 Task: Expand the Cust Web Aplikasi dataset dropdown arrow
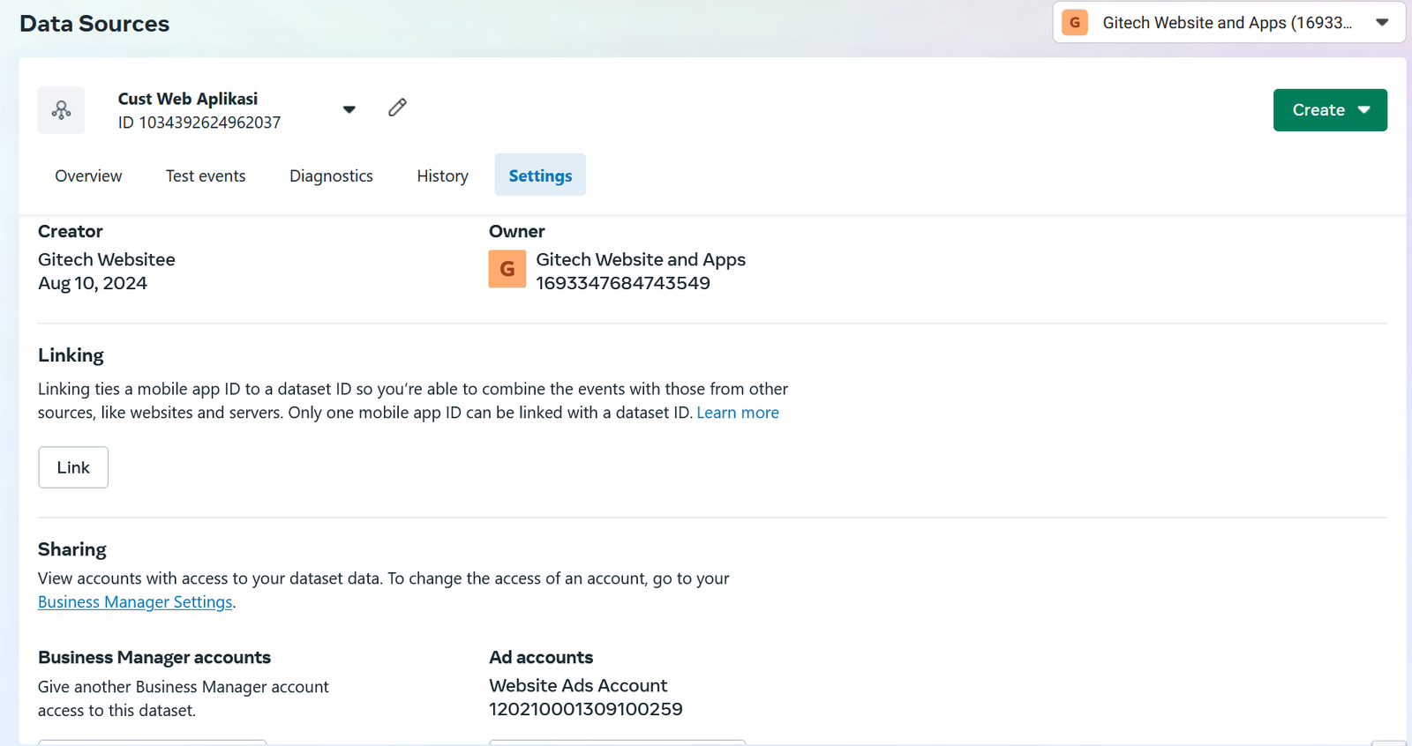pos(349,109)
